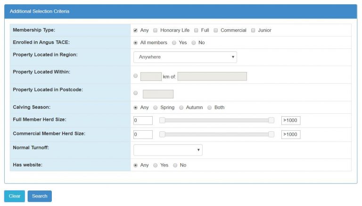The width and height of the screenshot is (362, 206).
Task: Click the Full Member Herd Size slider track
Action: point(216,120)
